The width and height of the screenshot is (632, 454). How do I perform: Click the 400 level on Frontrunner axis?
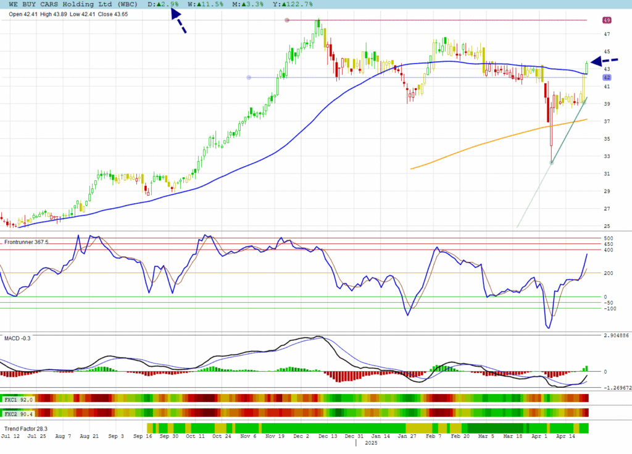pyautogui.click(x=609, y=250)
